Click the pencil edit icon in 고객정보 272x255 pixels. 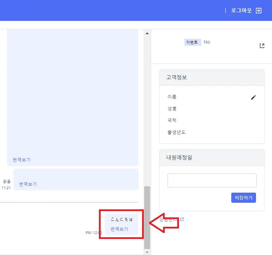tap(253, 97)
